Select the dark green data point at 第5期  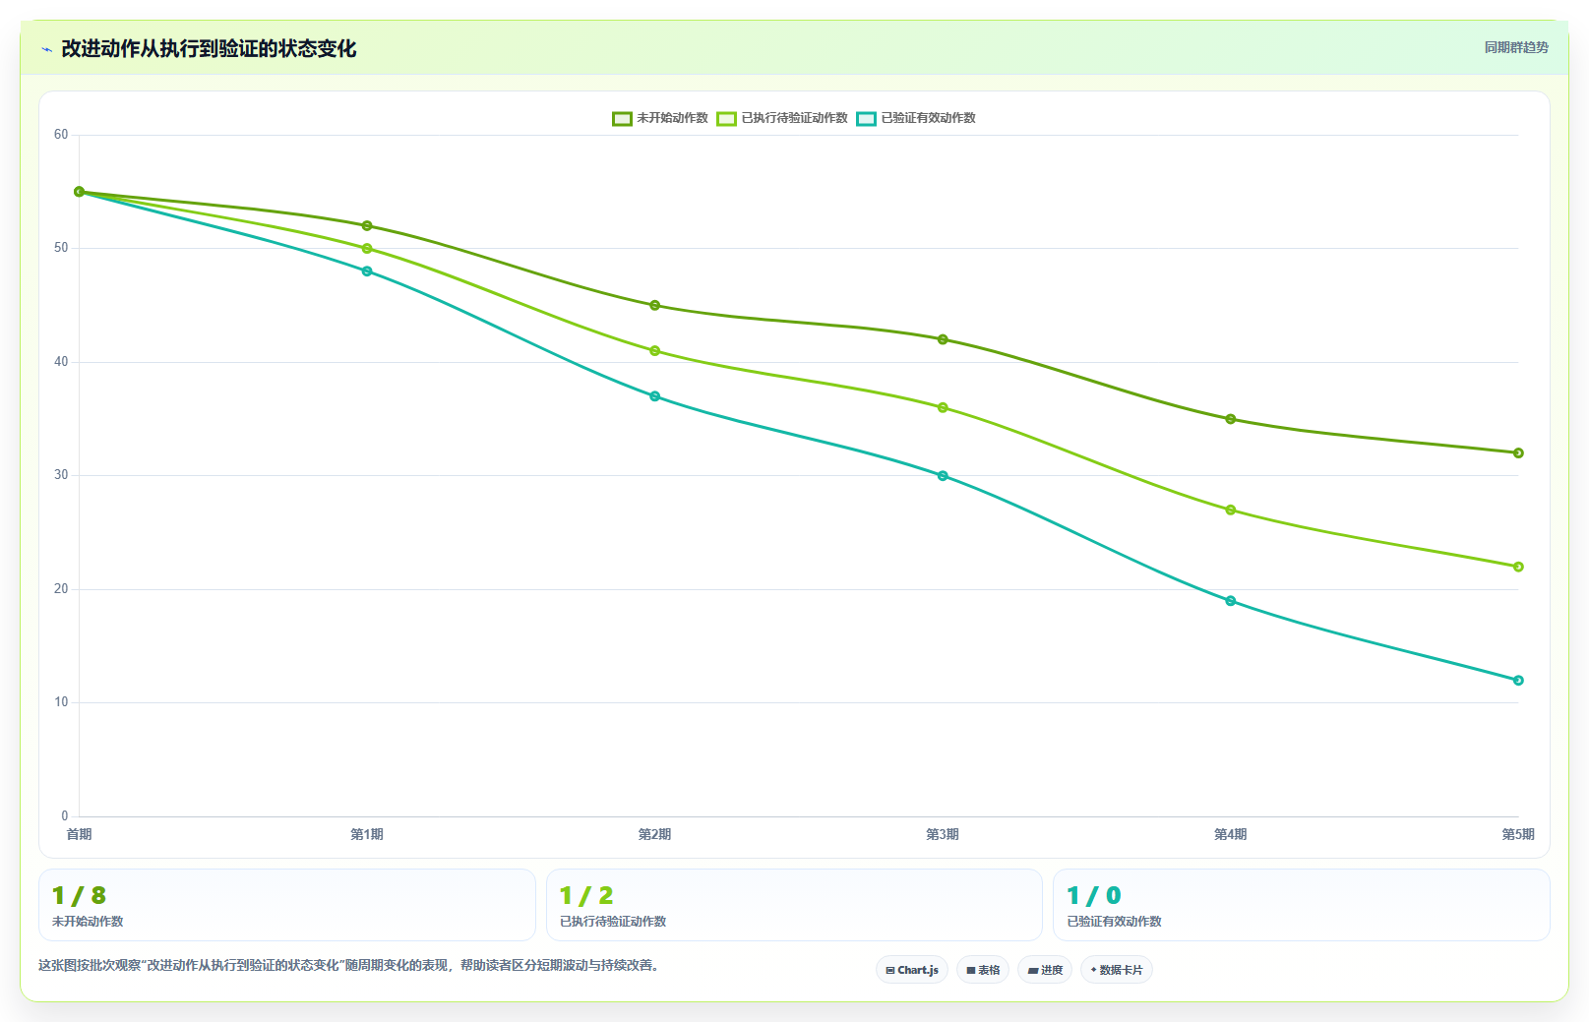pyautogui.click(x=1518, y=452)
